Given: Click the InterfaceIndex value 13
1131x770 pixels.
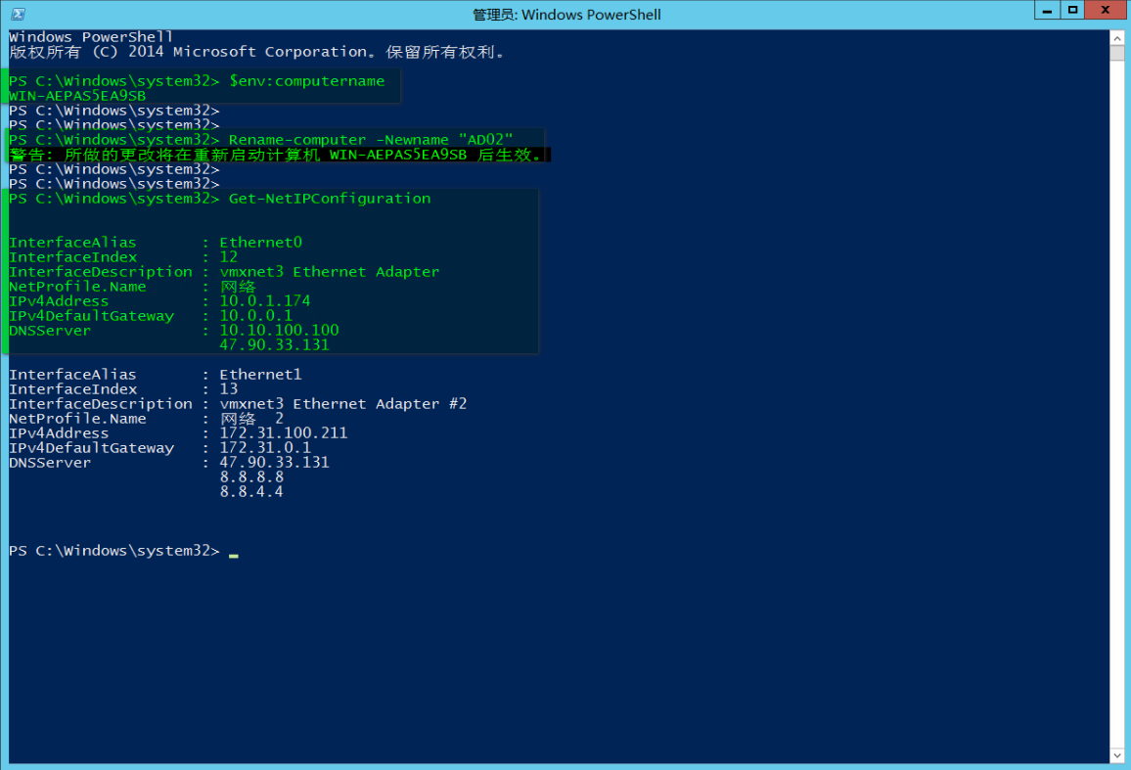Looking at the screenshot, I should [x=229, y=389].
